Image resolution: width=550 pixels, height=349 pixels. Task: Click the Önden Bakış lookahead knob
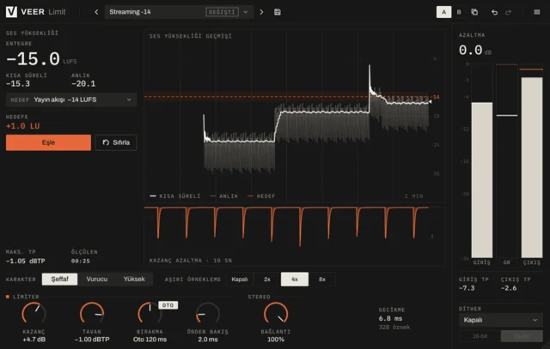coord(208,313)
